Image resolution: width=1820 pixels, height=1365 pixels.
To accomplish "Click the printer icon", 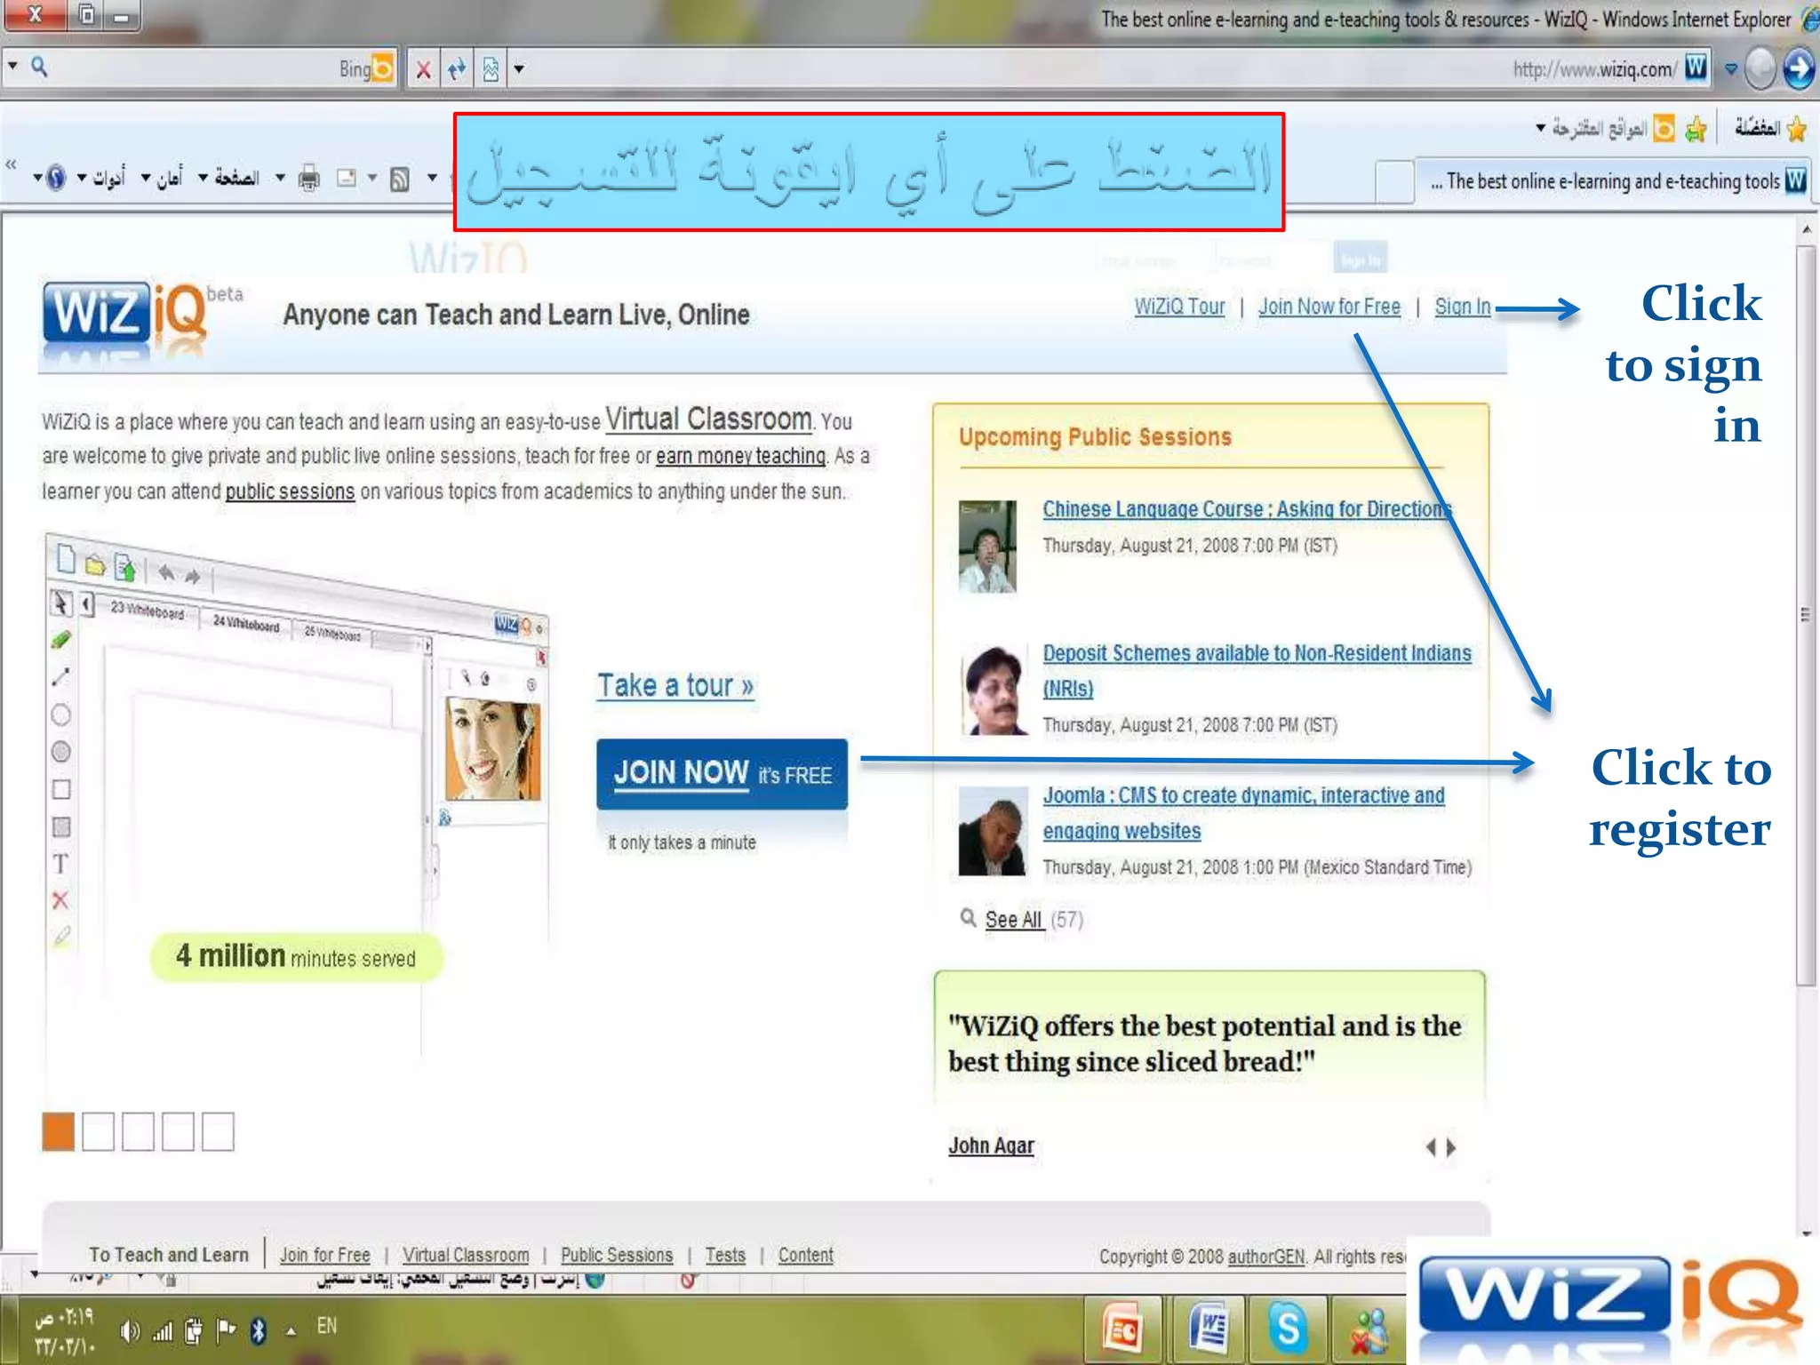I will point(308,179).
